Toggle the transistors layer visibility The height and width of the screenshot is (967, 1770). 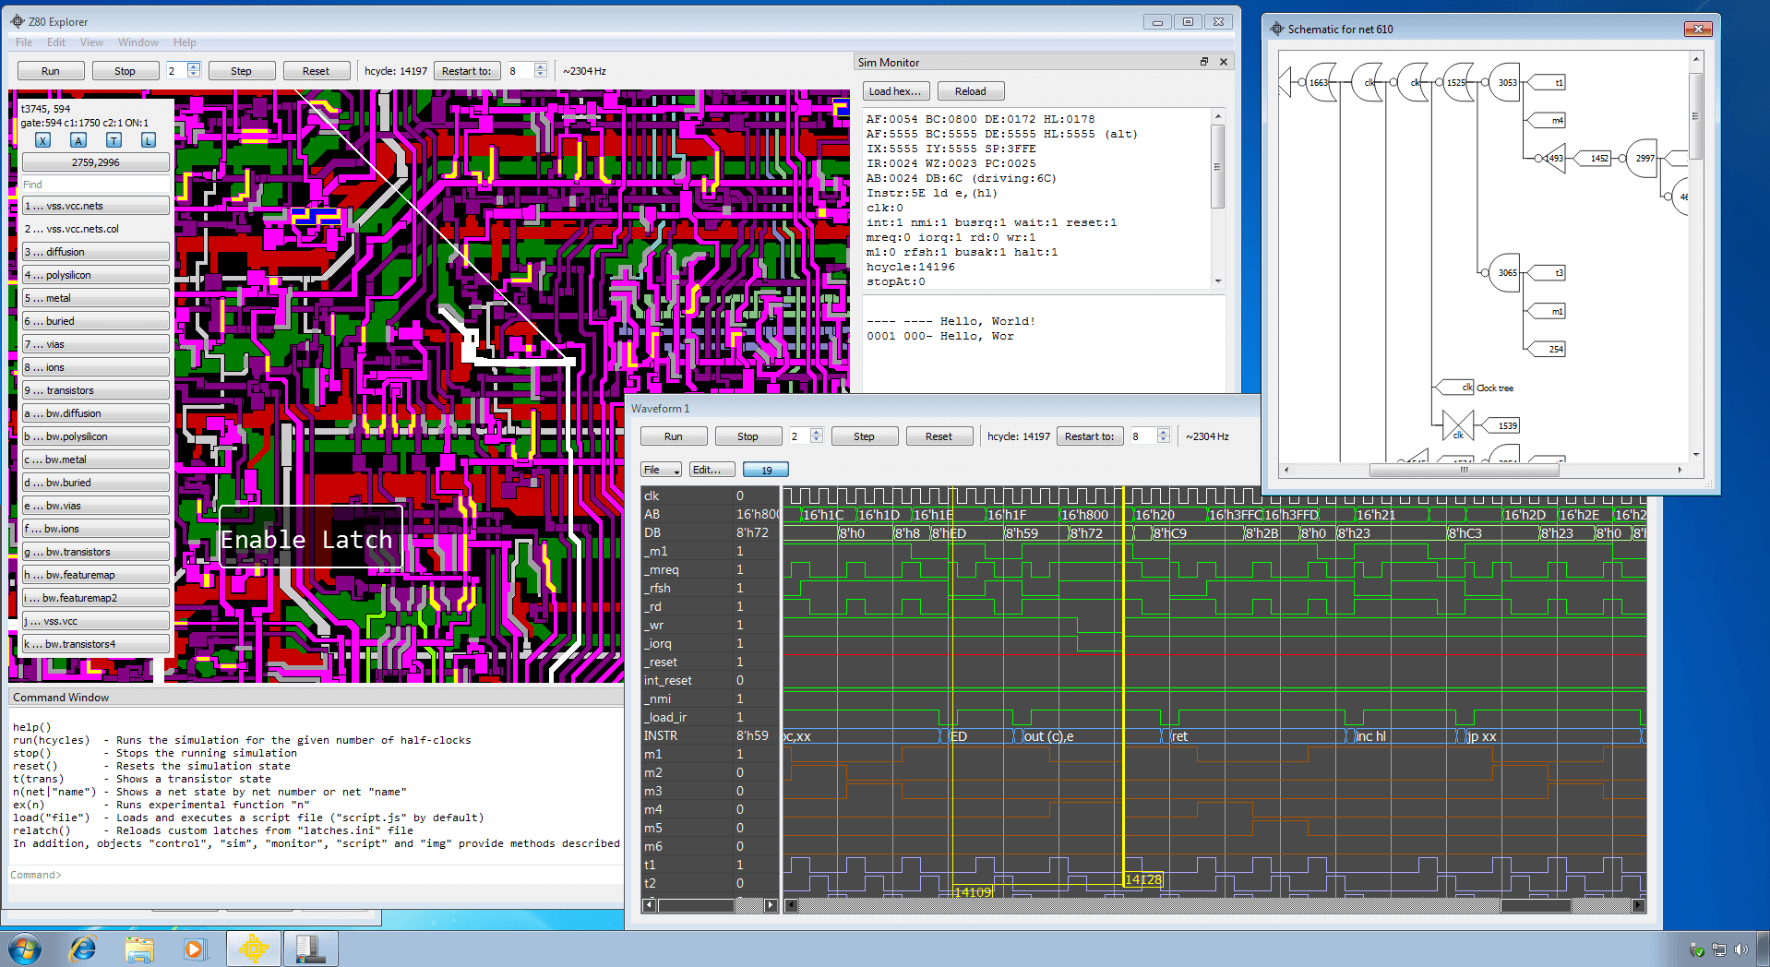(x=95, y=389)
